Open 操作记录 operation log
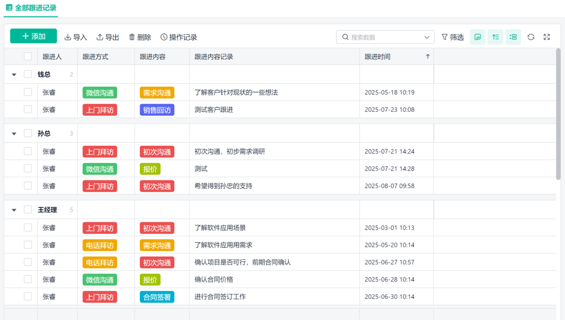This screenshot has width=565, height=320. pos(178,37)
